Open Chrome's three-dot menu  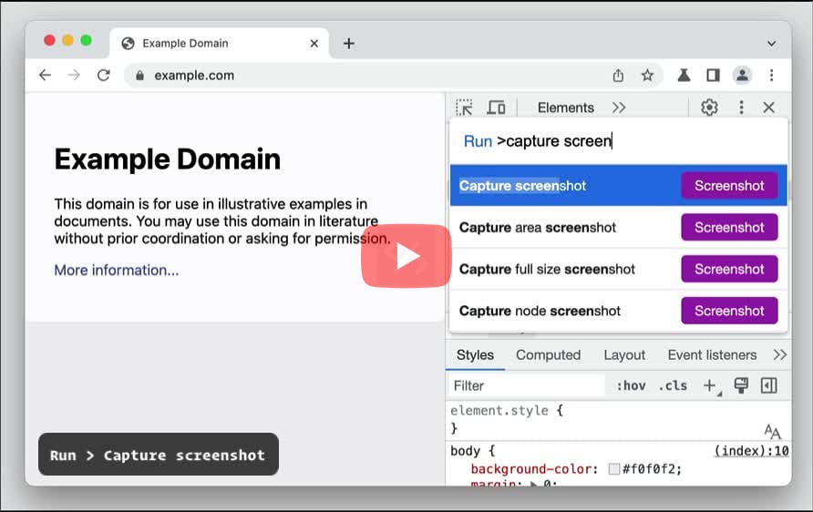pyautogui.click(x=771, y=76)
